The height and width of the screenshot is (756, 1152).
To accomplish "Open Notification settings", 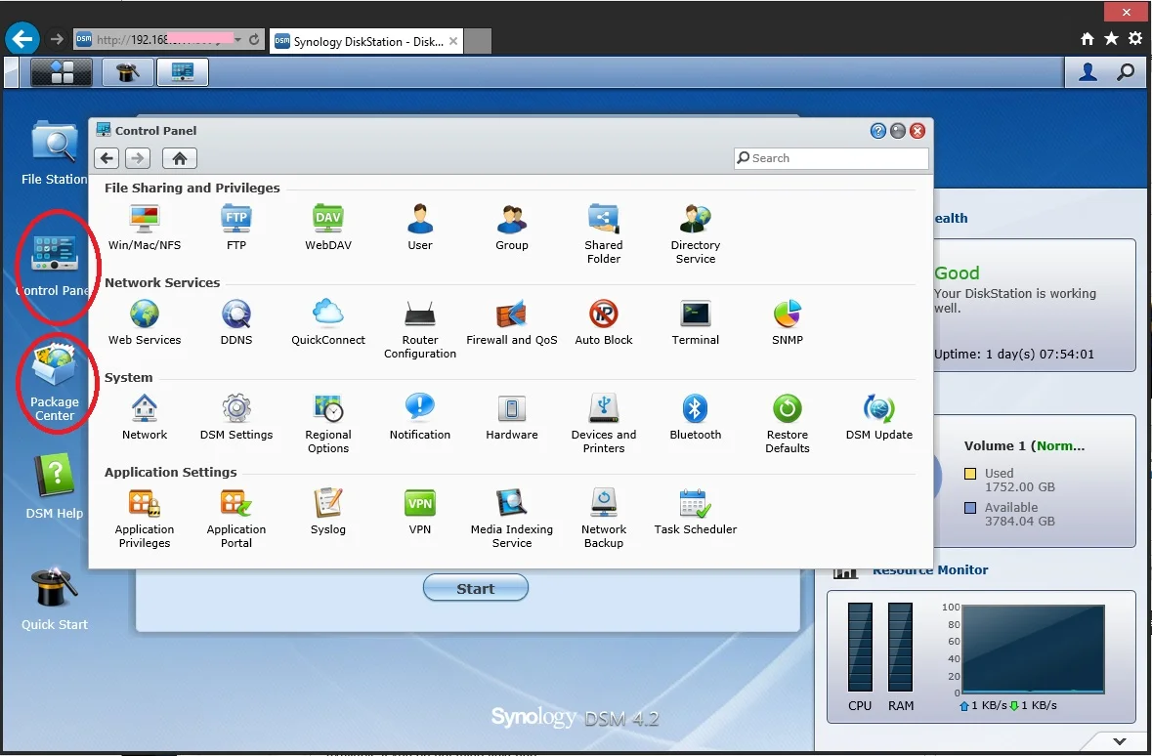I will point(419,416).
